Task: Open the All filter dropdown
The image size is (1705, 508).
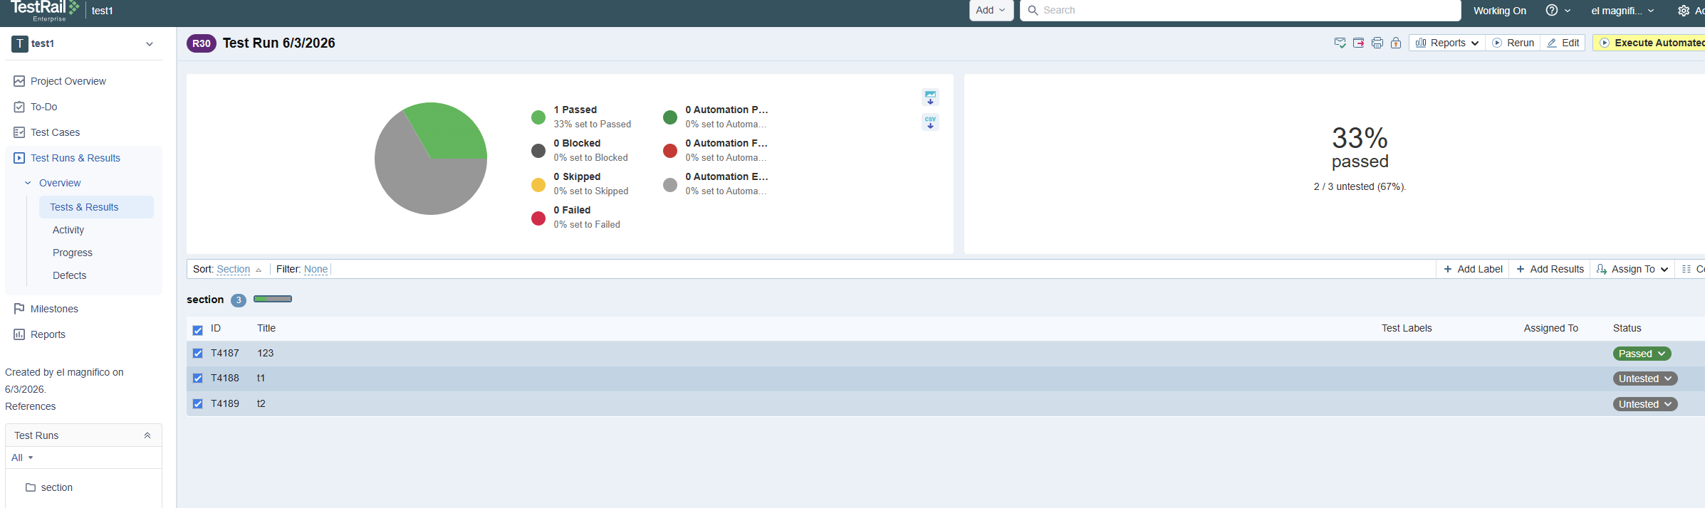Action: pos(23,457)
